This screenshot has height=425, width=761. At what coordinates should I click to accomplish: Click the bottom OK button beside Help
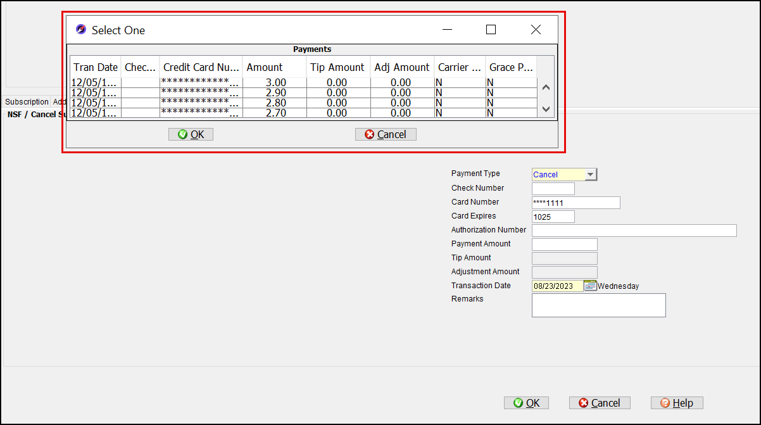click(526, 403)
